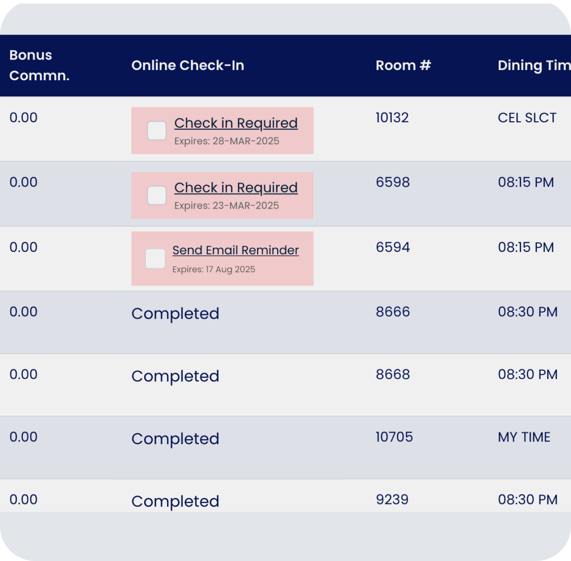571x561 pixels.
Task: Select the checkbox next to Send Email Reminder
Action: click(x=154, y=259)
